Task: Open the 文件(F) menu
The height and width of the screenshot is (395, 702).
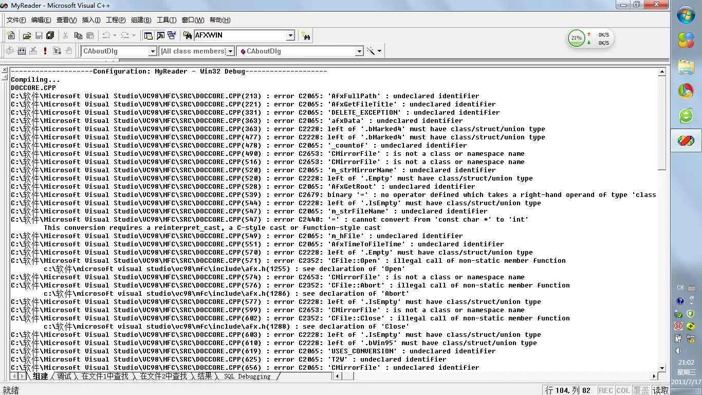Action: coord(16,20)
